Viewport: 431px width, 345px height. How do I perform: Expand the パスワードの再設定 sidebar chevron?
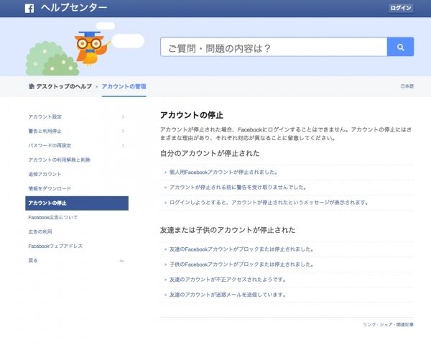(x=123, y=145)
